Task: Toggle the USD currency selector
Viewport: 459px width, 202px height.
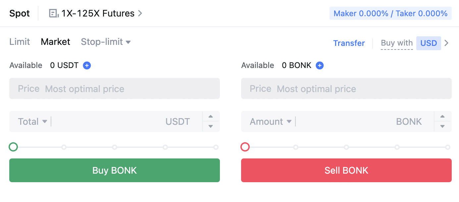Action: tap(429, 43)
